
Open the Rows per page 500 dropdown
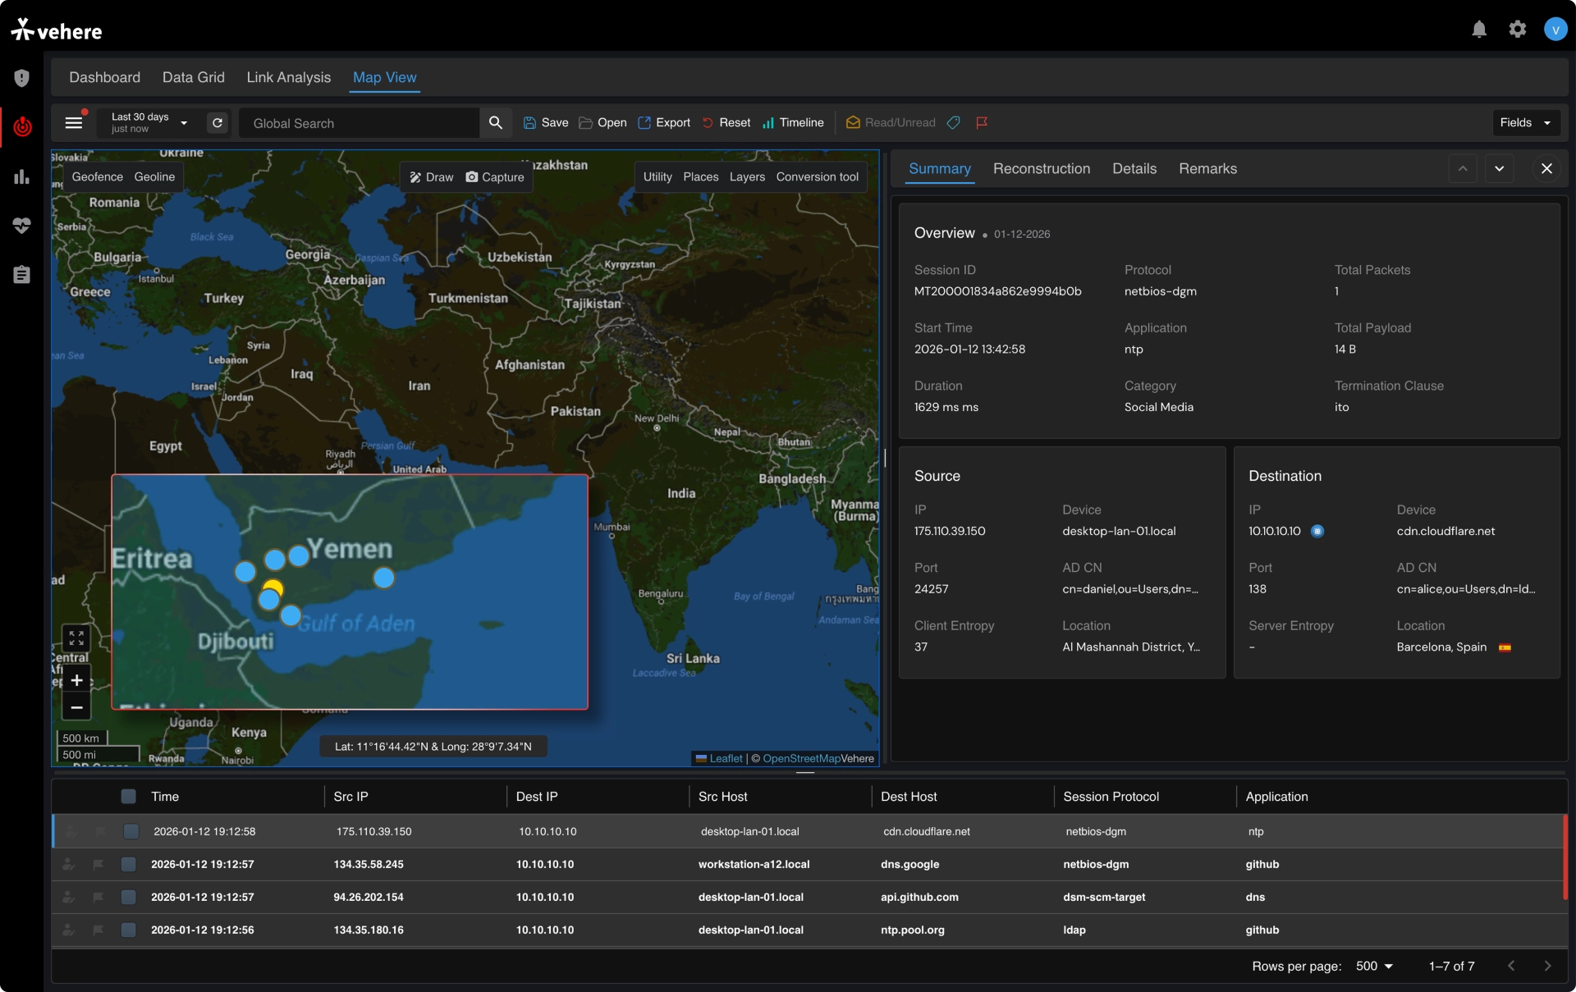1374,966
